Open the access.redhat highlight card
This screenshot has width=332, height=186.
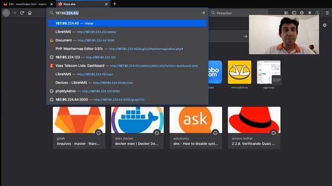pos(254,128)
